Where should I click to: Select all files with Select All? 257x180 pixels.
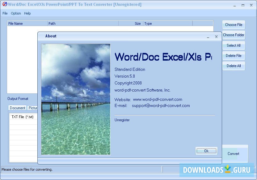pos(234,45)
